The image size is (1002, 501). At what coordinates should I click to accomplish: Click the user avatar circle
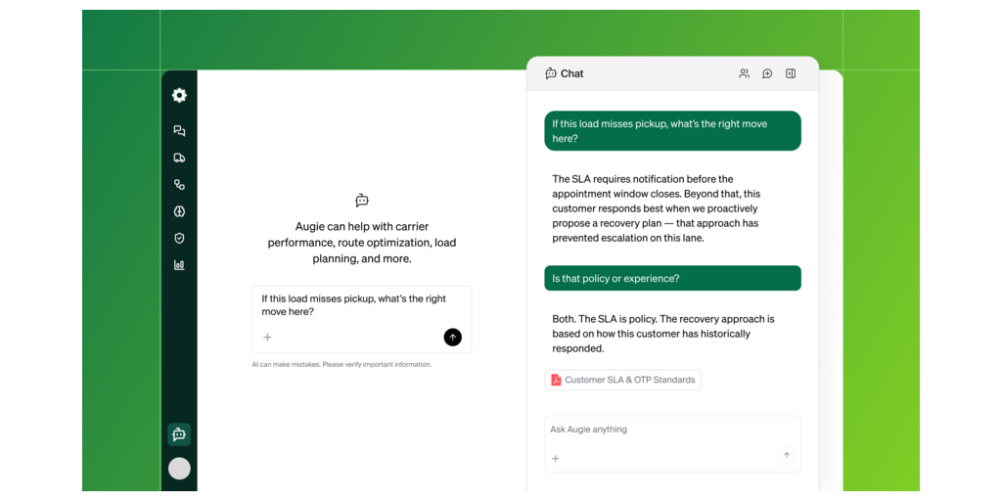pyautogui.click(x=179, y=469)
